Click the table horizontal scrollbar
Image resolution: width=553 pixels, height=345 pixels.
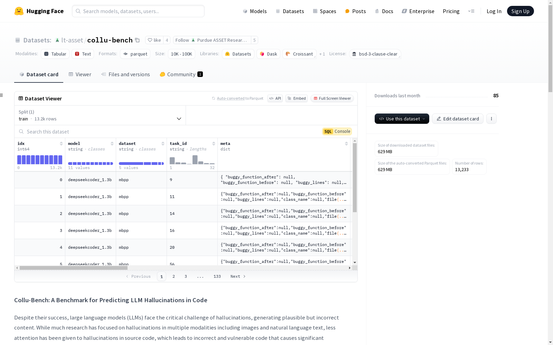[x=74, y=268]
